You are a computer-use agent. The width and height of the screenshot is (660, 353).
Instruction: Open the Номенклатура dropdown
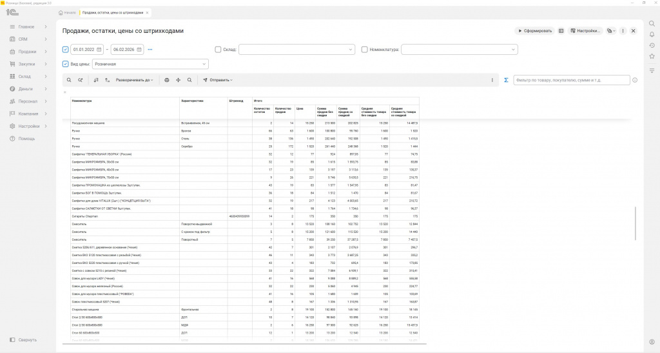tap(513, 50)
